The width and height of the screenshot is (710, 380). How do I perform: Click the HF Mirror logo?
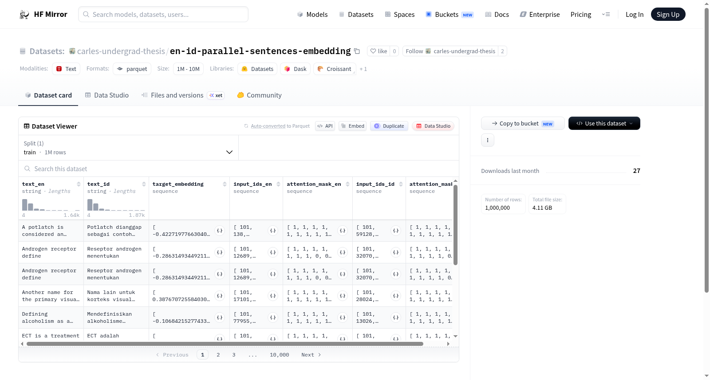43,14
